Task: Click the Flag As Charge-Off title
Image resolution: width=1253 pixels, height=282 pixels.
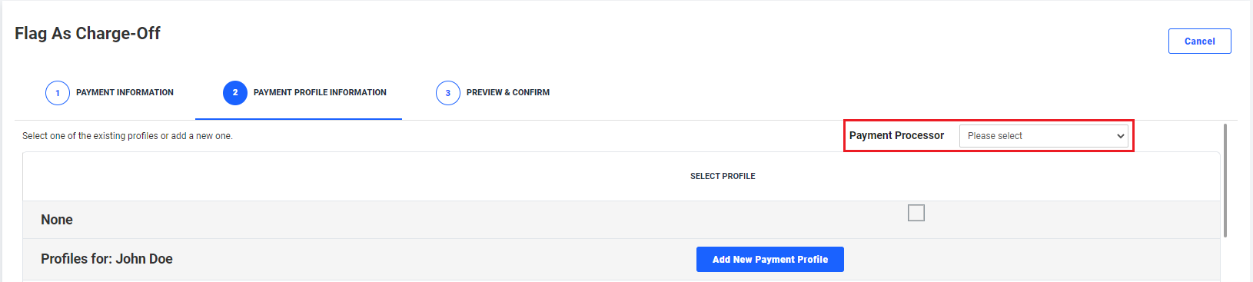Action: click(x=88, y=34)
